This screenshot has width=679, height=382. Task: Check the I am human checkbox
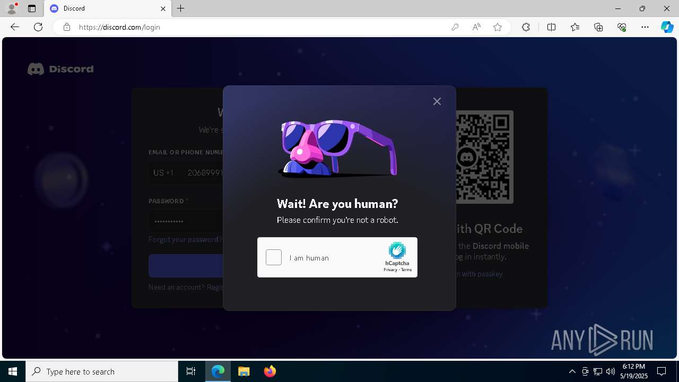tap(274, 257)
